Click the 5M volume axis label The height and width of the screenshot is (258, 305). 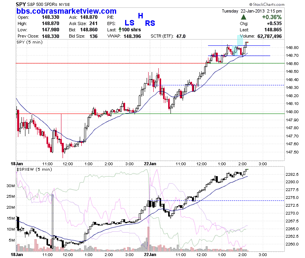(x=12, y=240)
